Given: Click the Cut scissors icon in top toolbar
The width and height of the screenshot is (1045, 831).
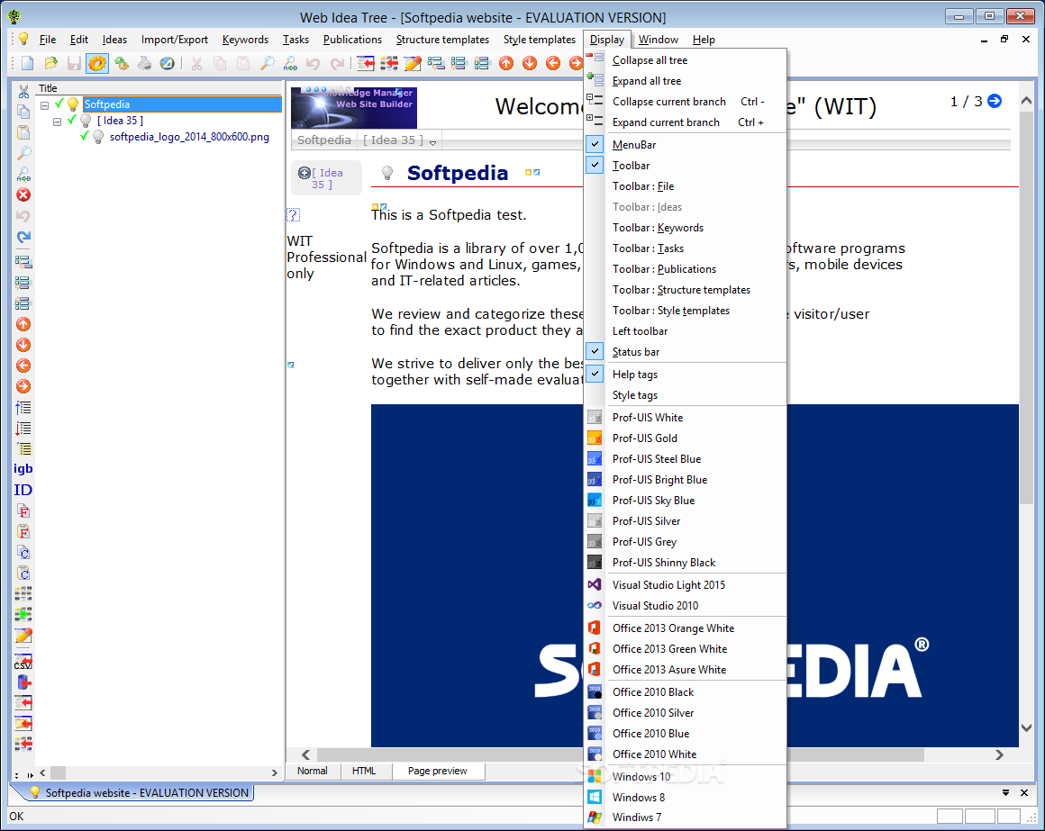Looking at the screenshot, I should coord(196,63).
